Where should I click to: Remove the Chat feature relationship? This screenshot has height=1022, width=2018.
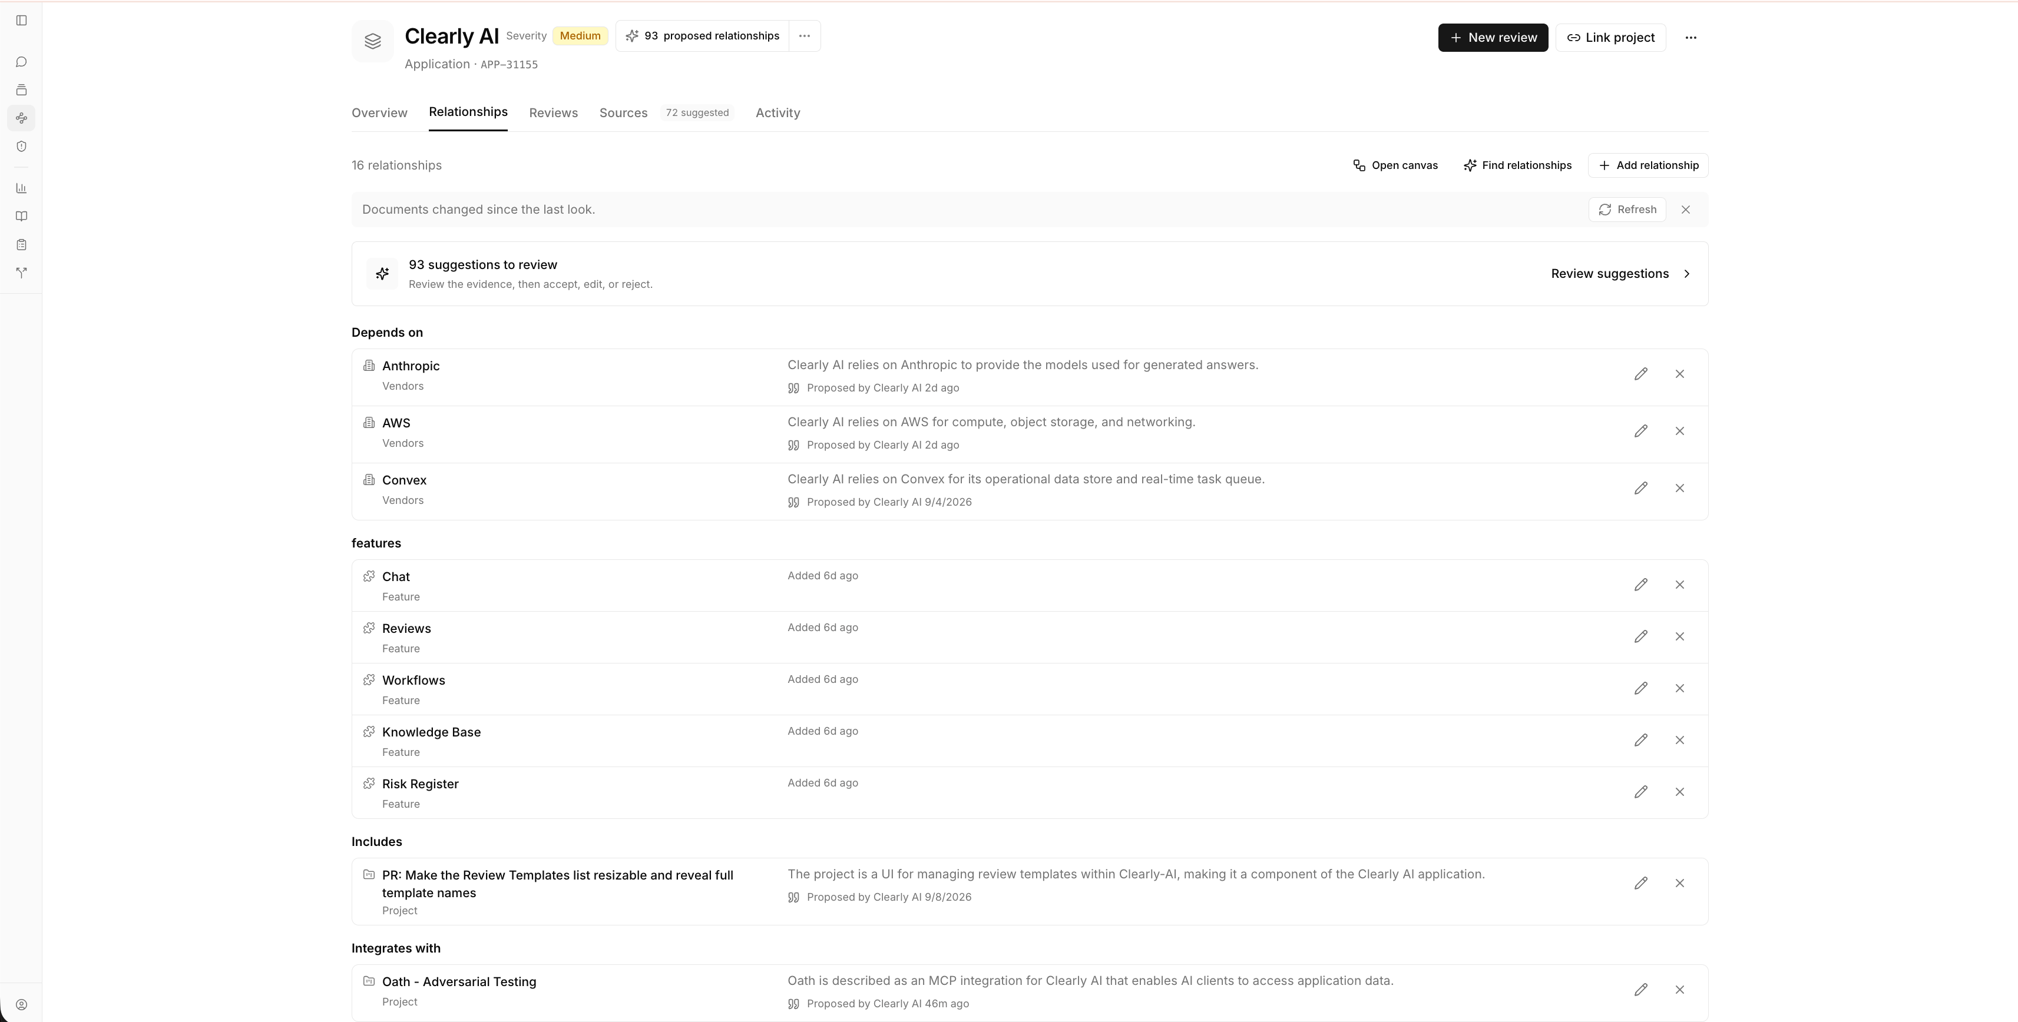pyautogui.click(x=1679, y=585)
